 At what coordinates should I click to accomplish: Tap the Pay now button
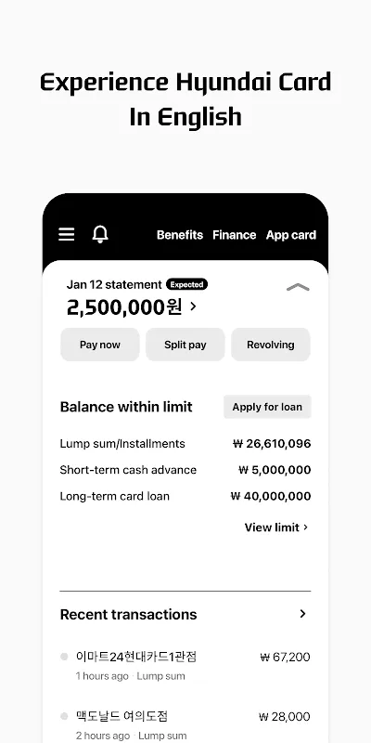[100, 345]
